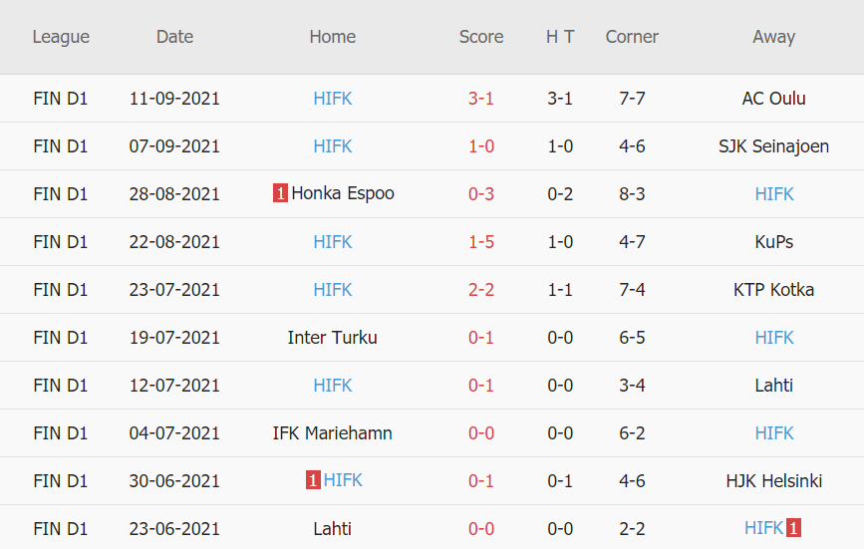
Task: Click the red card badge in the 23-06-2021 row
Action: click(794, 528)
